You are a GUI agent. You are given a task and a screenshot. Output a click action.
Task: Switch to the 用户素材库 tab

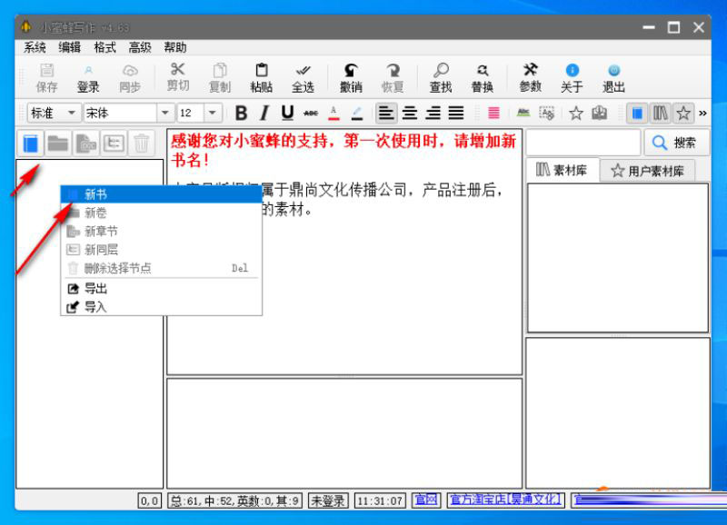pyautogui.click(x=648, y=171)
